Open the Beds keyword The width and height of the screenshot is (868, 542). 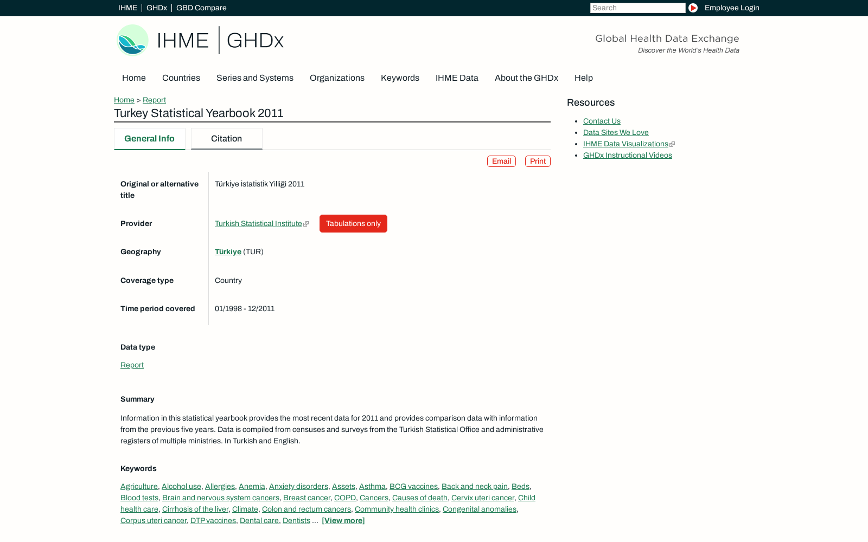pos(520,487)
